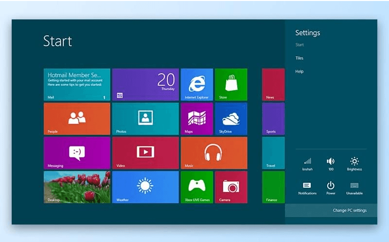Open the Desktop tile with tulips

77,187
